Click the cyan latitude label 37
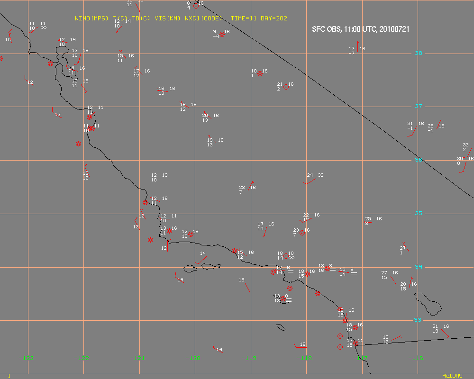474x379 pixels. [x=419, y=107]
